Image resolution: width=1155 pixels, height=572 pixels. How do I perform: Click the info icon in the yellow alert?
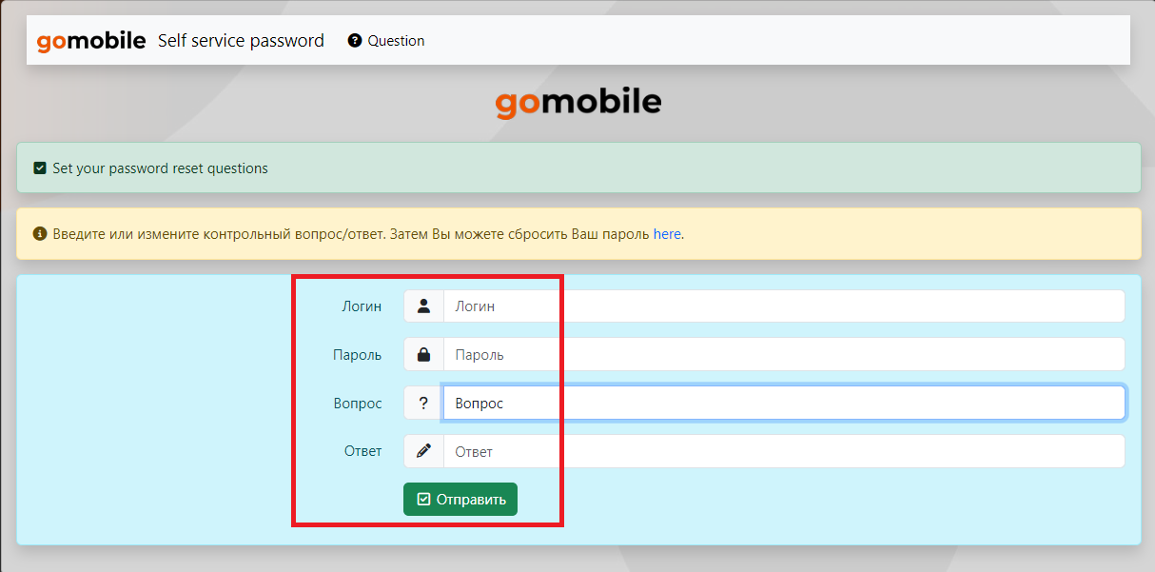coord(40,233)
